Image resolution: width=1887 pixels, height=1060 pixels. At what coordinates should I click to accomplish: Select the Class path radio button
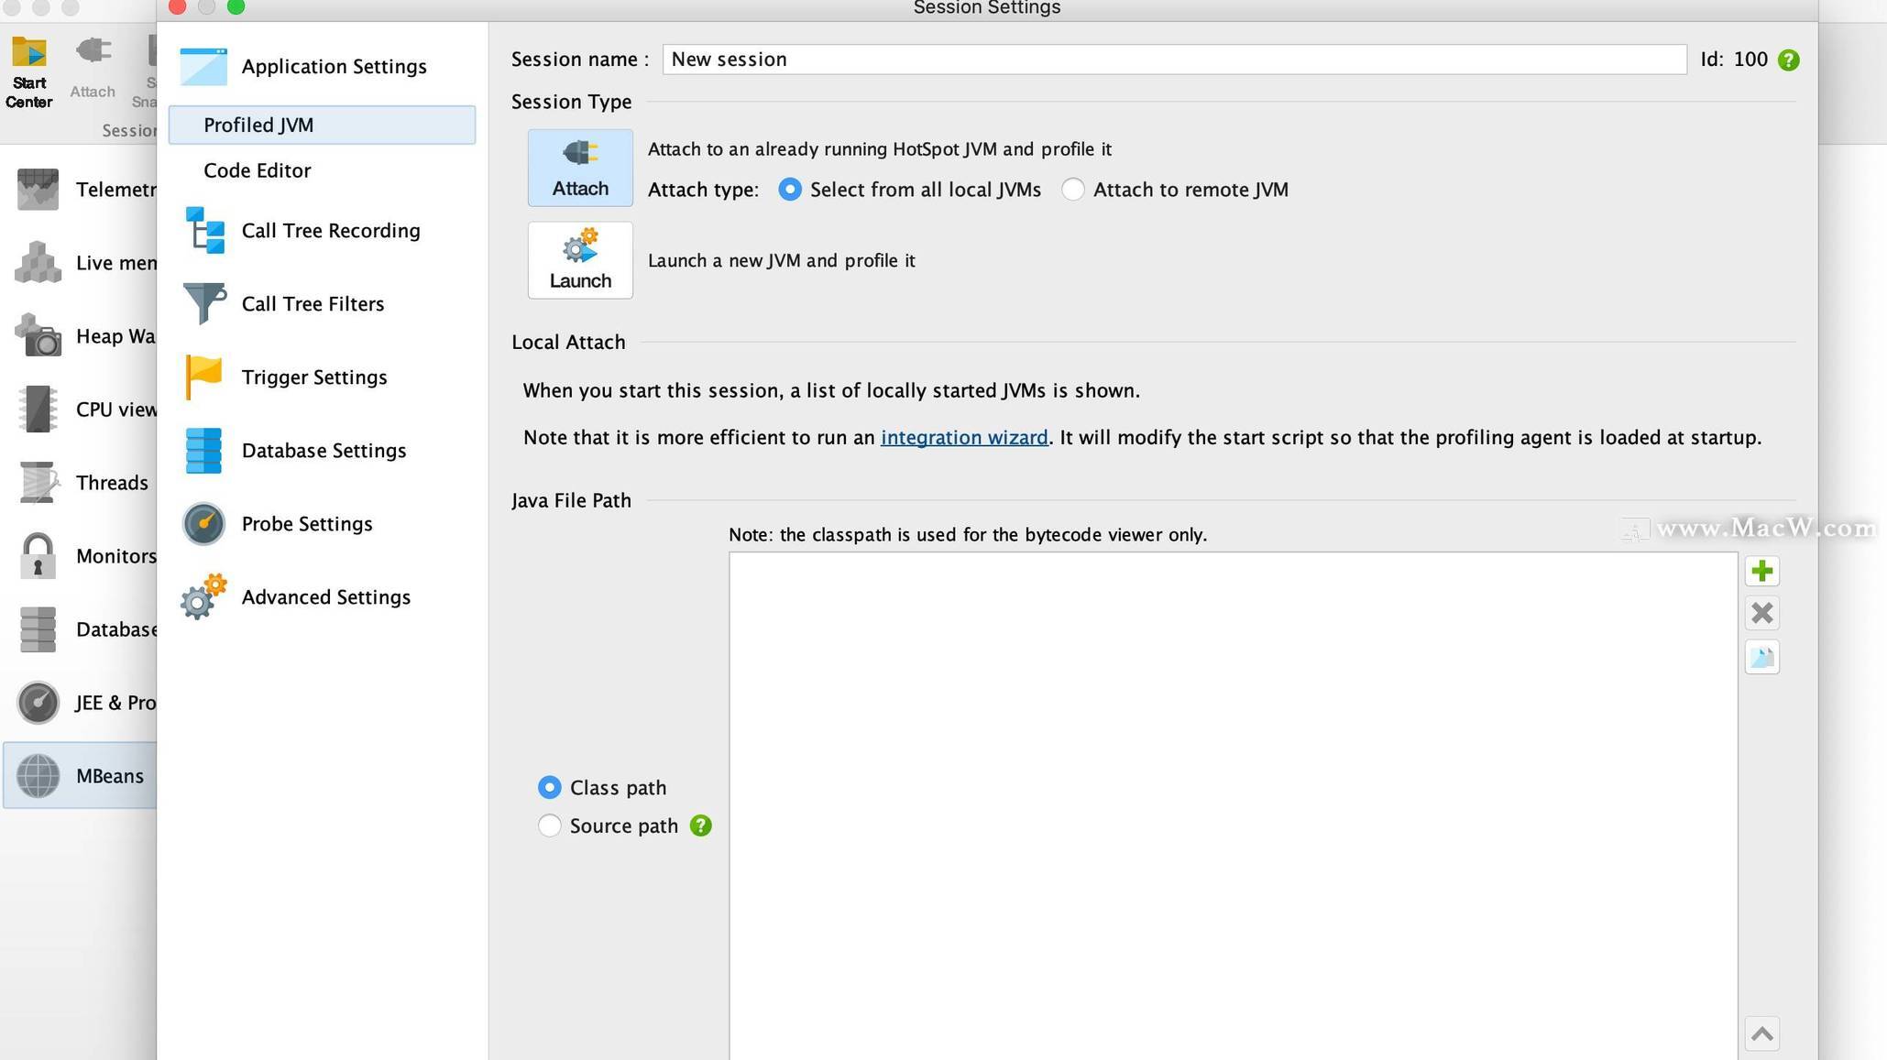[549, 788]
